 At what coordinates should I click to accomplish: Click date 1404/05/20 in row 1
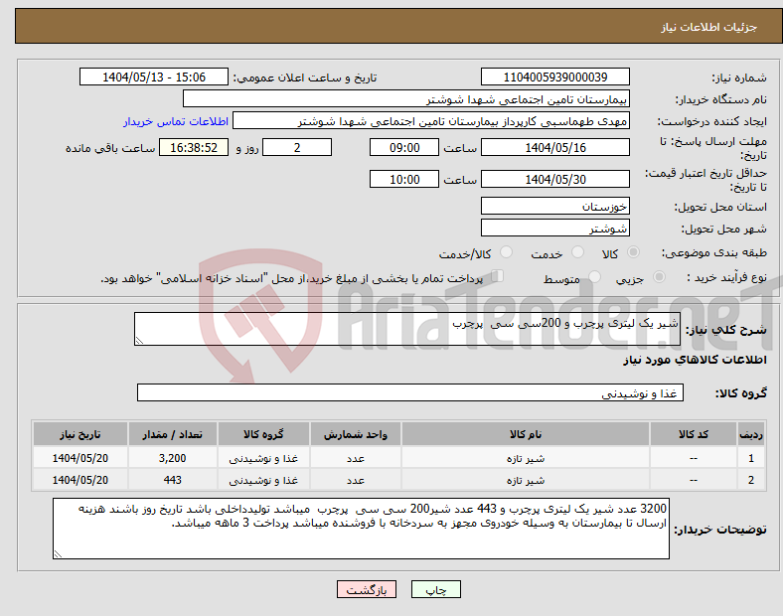79,458
